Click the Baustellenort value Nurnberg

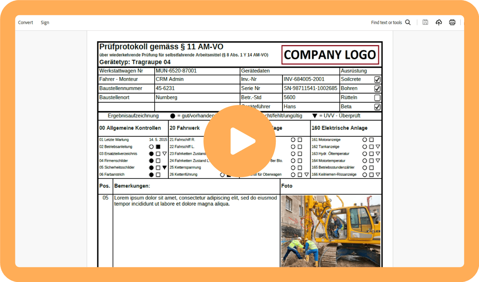pyautogui.click(x=167, y=97)
